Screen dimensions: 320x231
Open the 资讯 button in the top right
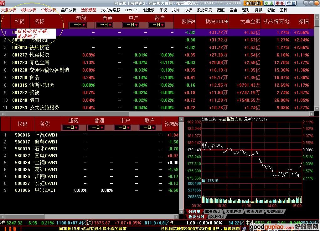coord(268,3)
